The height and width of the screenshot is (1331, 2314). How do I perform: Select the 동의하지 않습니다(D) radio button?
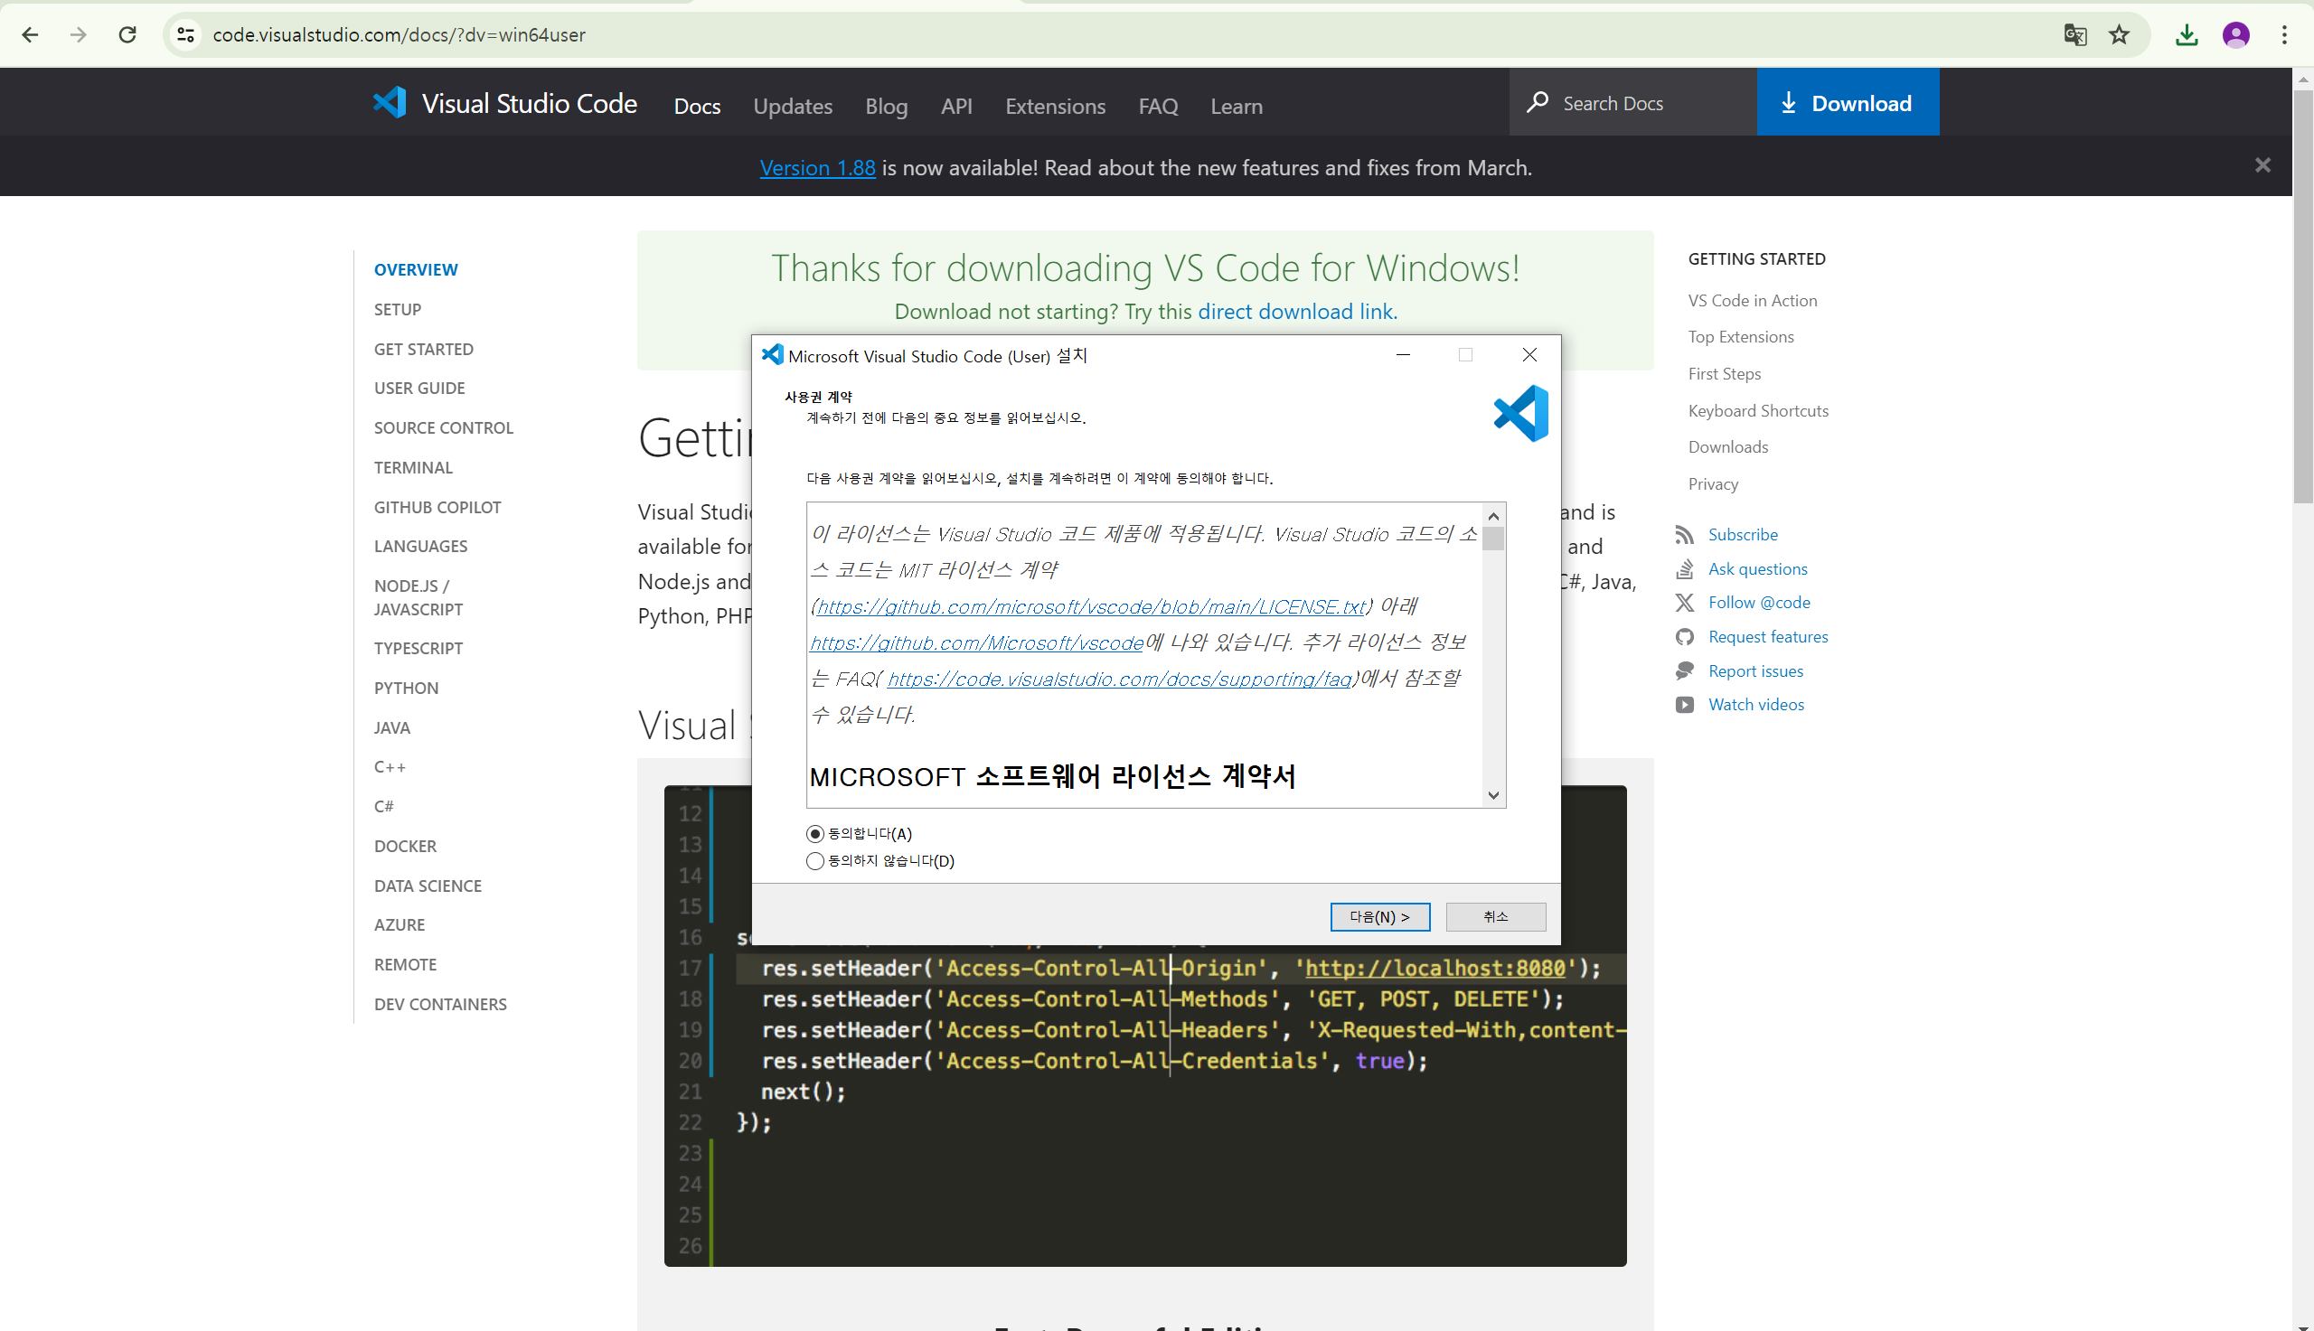click(x=814, y=861)
